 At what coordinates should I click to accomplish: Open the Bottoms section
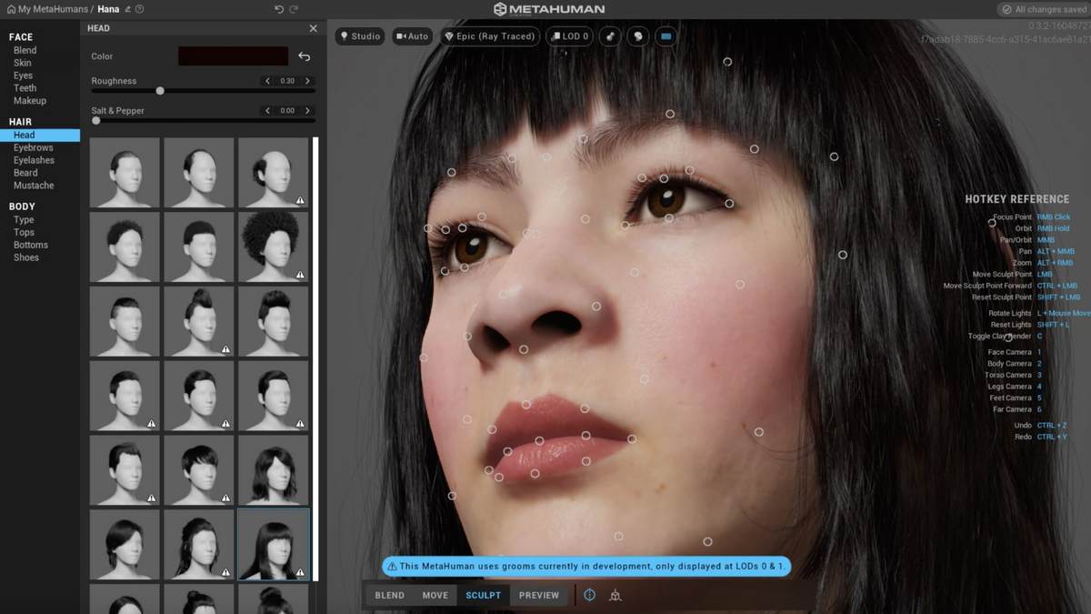[31, 246]
